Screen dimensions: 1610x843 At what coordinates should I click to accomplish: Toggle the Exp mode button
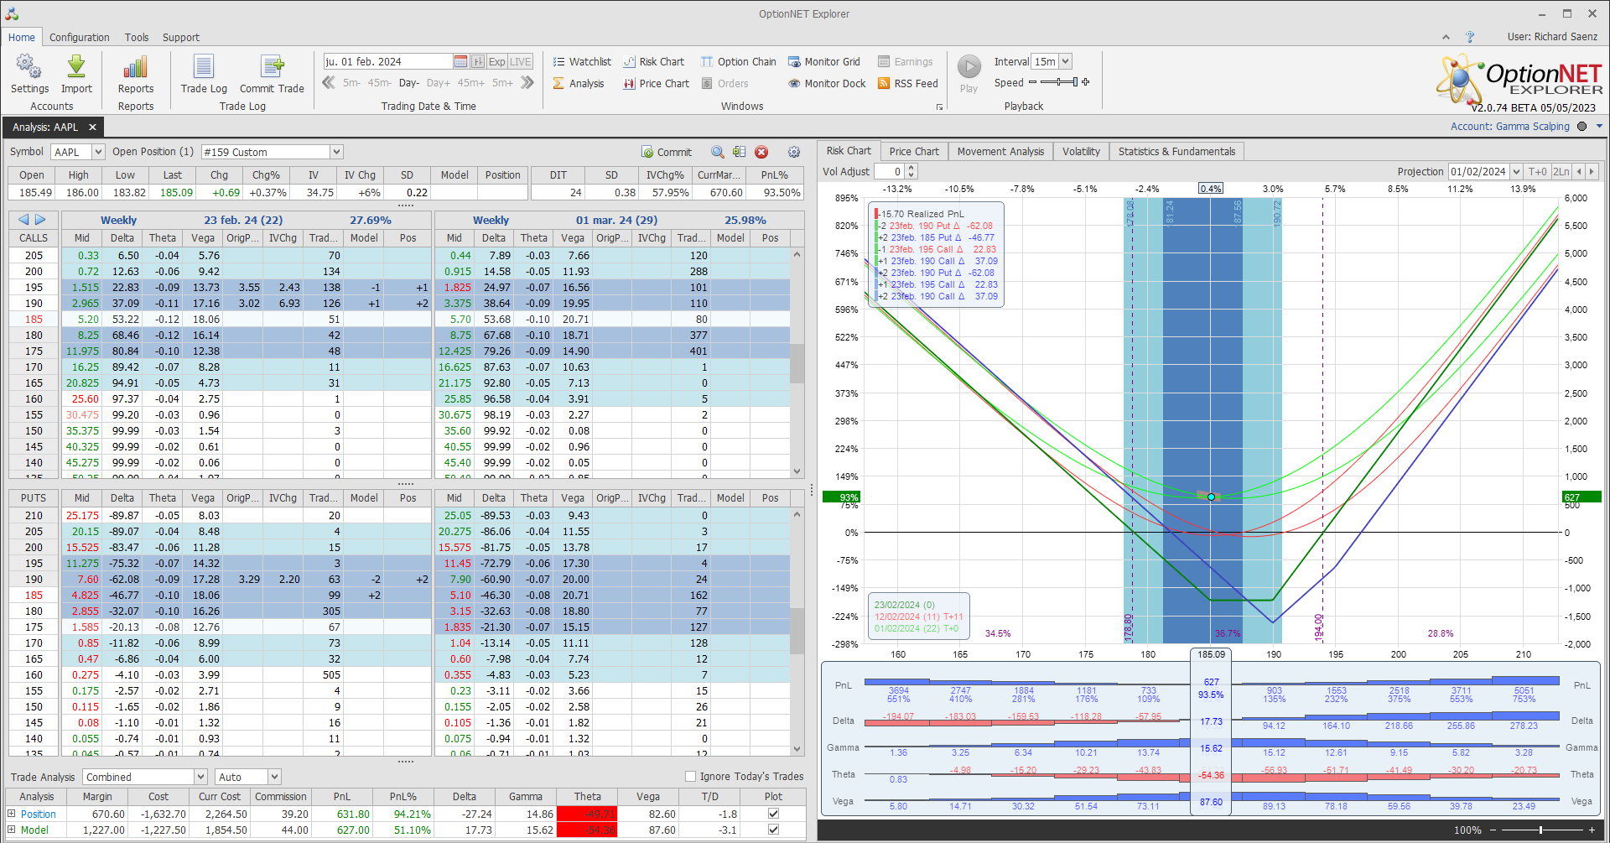click(497, 61)
